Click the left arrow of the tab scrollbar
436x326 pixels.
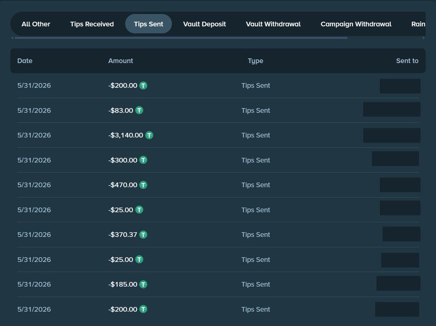click(x=12, y=37)
